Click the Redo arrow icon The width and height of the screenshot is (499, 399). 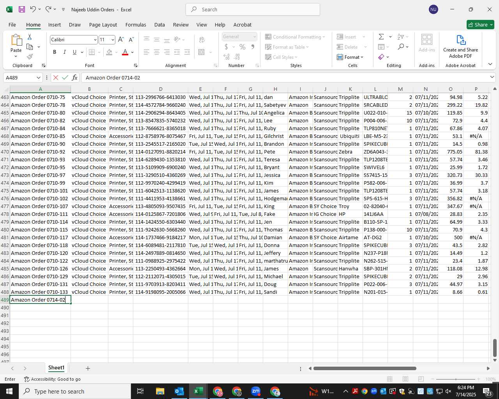[x=48, y=9]
